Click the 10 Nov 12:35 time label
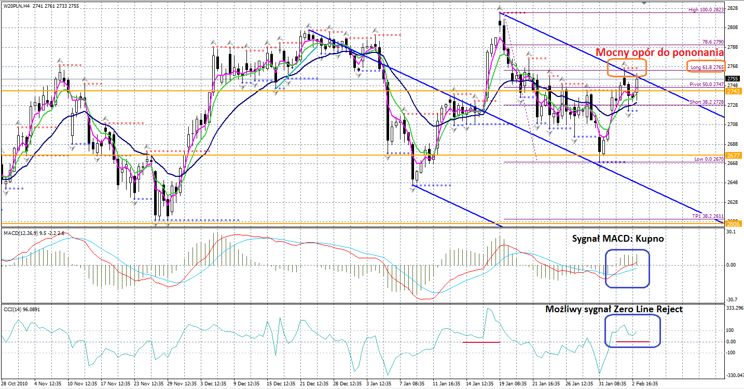744x389 pixels. click(81, 384)
